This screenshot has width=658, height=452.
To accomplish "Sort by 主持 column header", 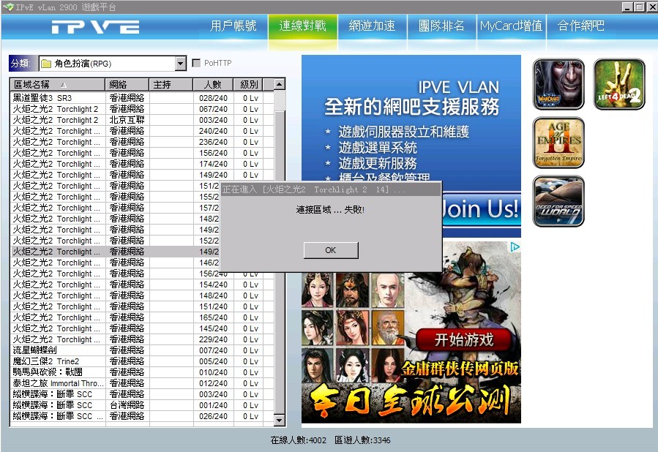I will 171,85.
